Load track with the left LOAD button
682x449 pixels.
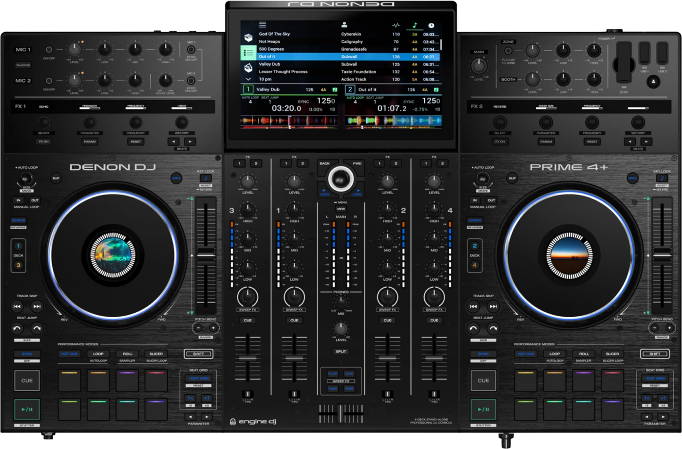(x=324, y=192)
